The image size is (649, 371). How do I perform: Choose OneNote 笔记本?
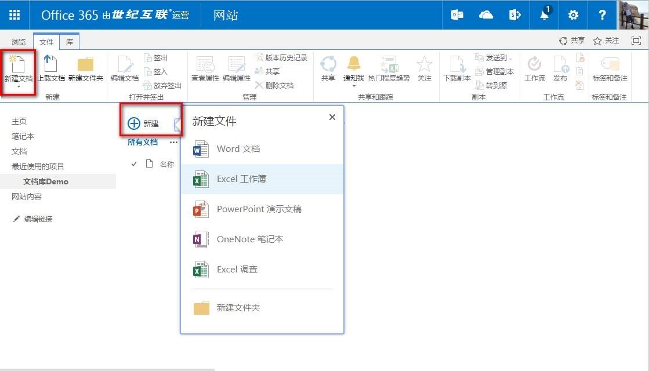coord(262,239)
